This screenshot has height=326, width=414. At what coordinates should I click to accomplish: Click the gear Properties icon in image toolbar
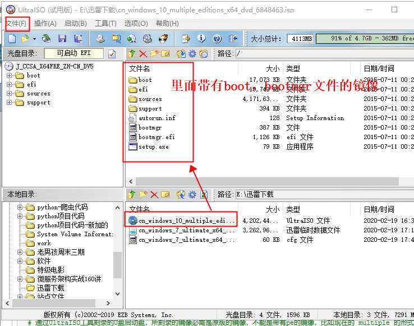coord(192,54)
